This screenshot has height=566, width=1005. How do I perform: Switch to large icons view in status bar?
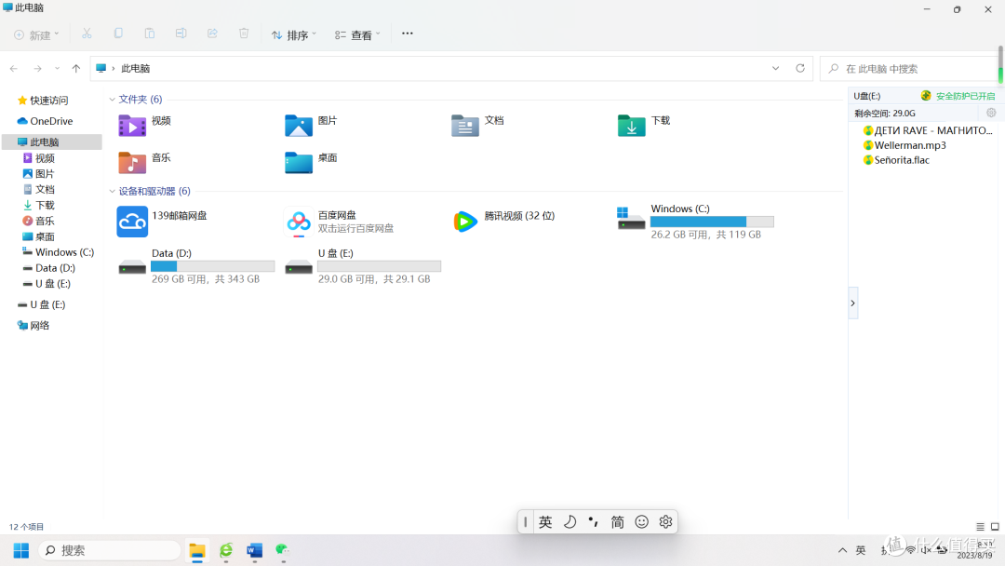coord(995,527)
